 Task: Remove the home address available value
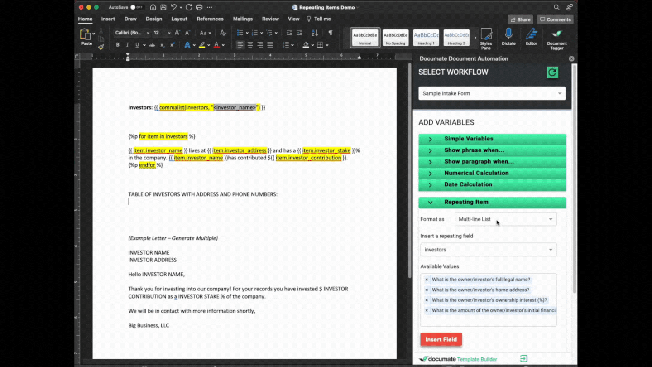click(x=427, y=290)
